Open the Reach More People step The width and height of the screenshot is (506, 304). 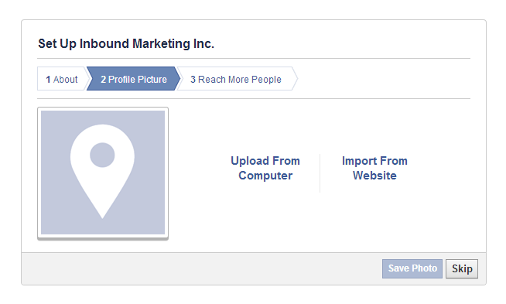pos(236,79)
